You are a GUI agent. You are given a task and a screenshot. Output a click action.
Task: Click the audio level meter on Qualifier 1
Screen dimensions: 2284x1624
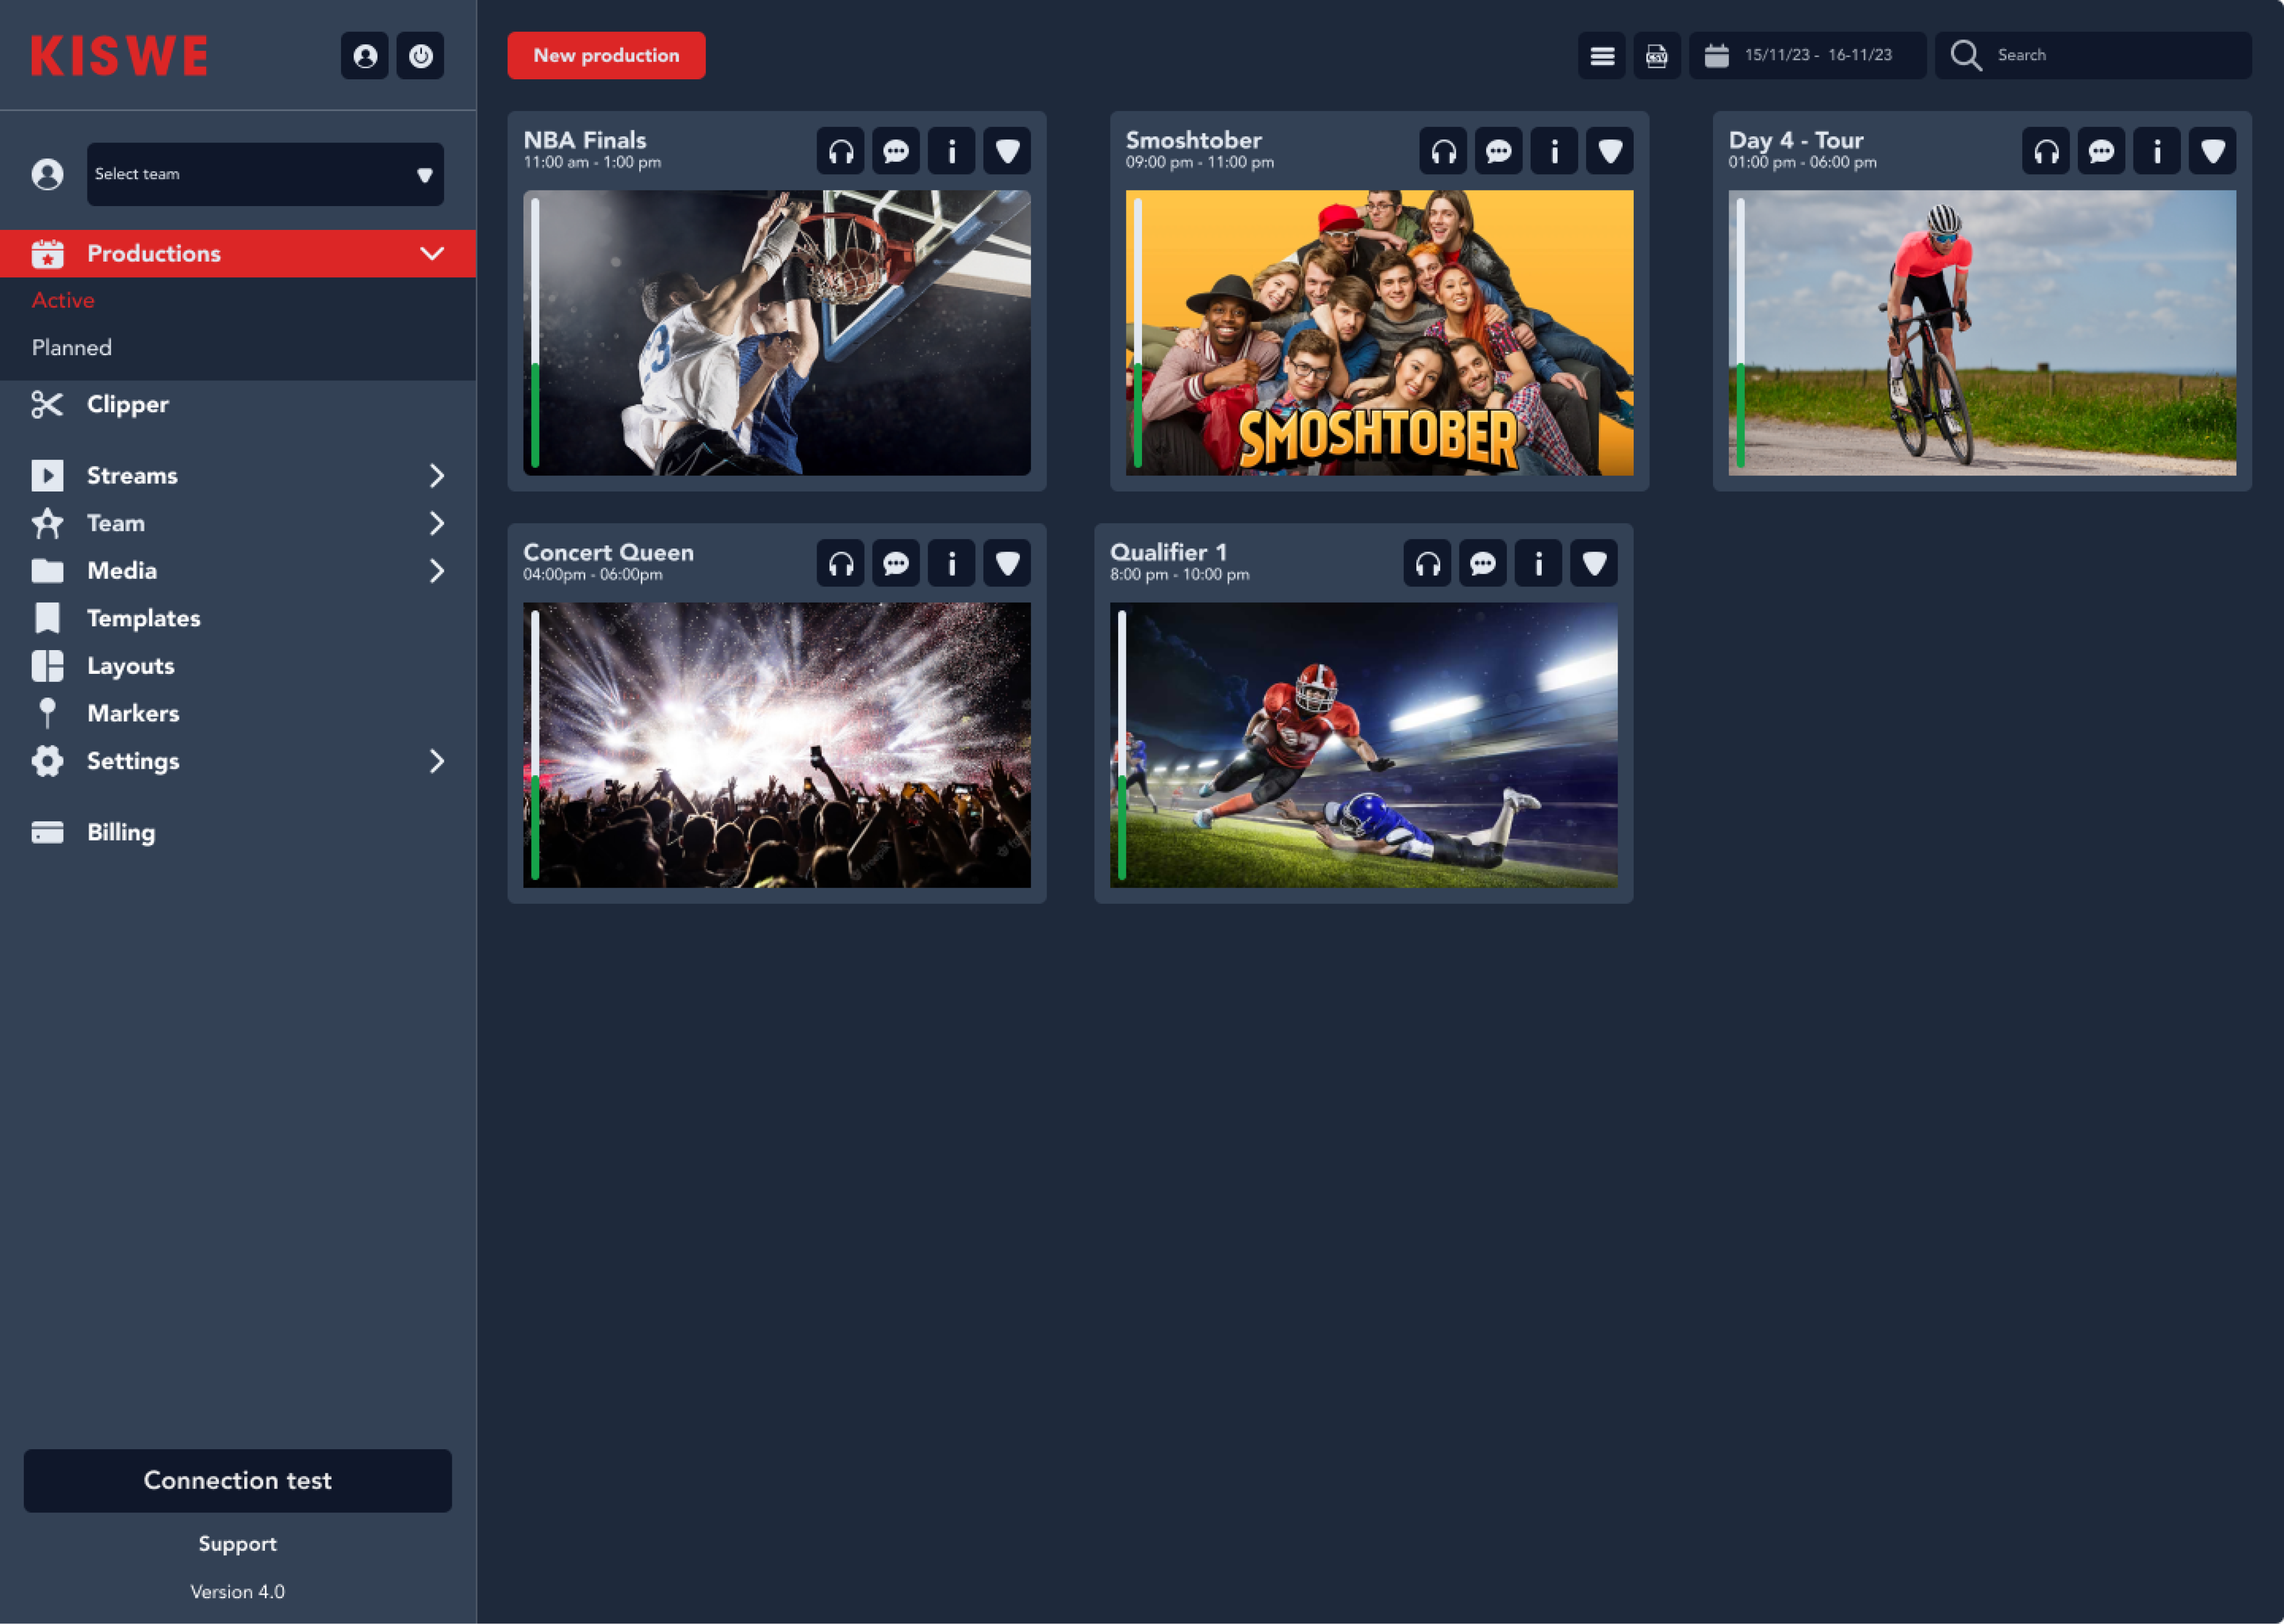coord(1121,744)
